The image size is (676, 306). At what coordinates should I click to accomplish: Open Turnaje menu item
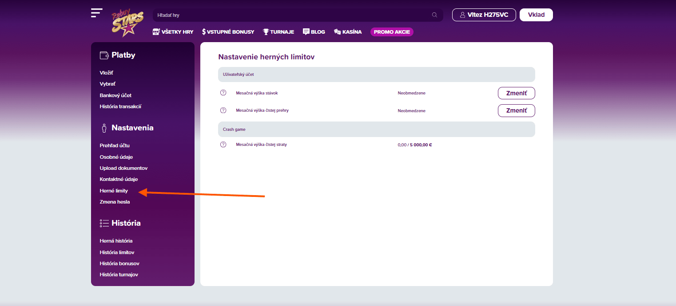point(278,32)
